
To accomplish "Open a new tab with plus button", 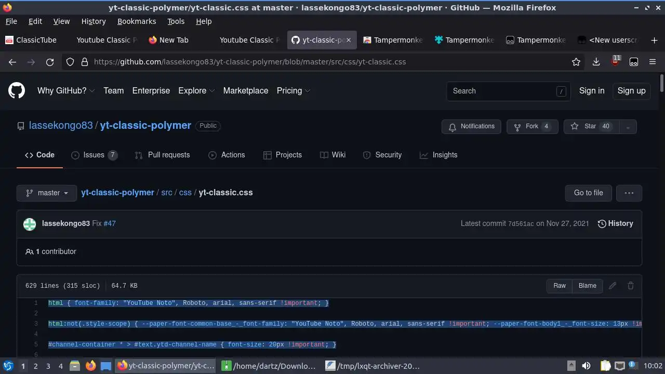I will 654,40.
